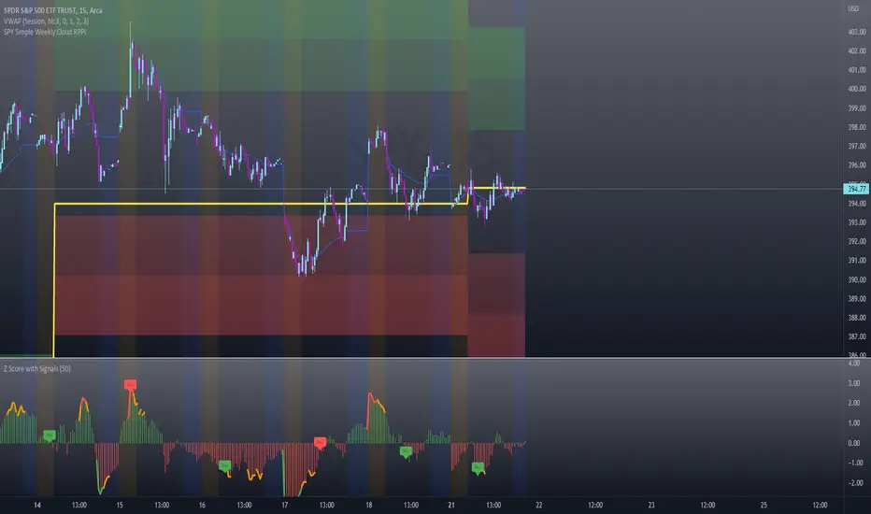
Task: Select the SPY Simple Weekly Cloud RPPI legend
Action: coord(45,32)
